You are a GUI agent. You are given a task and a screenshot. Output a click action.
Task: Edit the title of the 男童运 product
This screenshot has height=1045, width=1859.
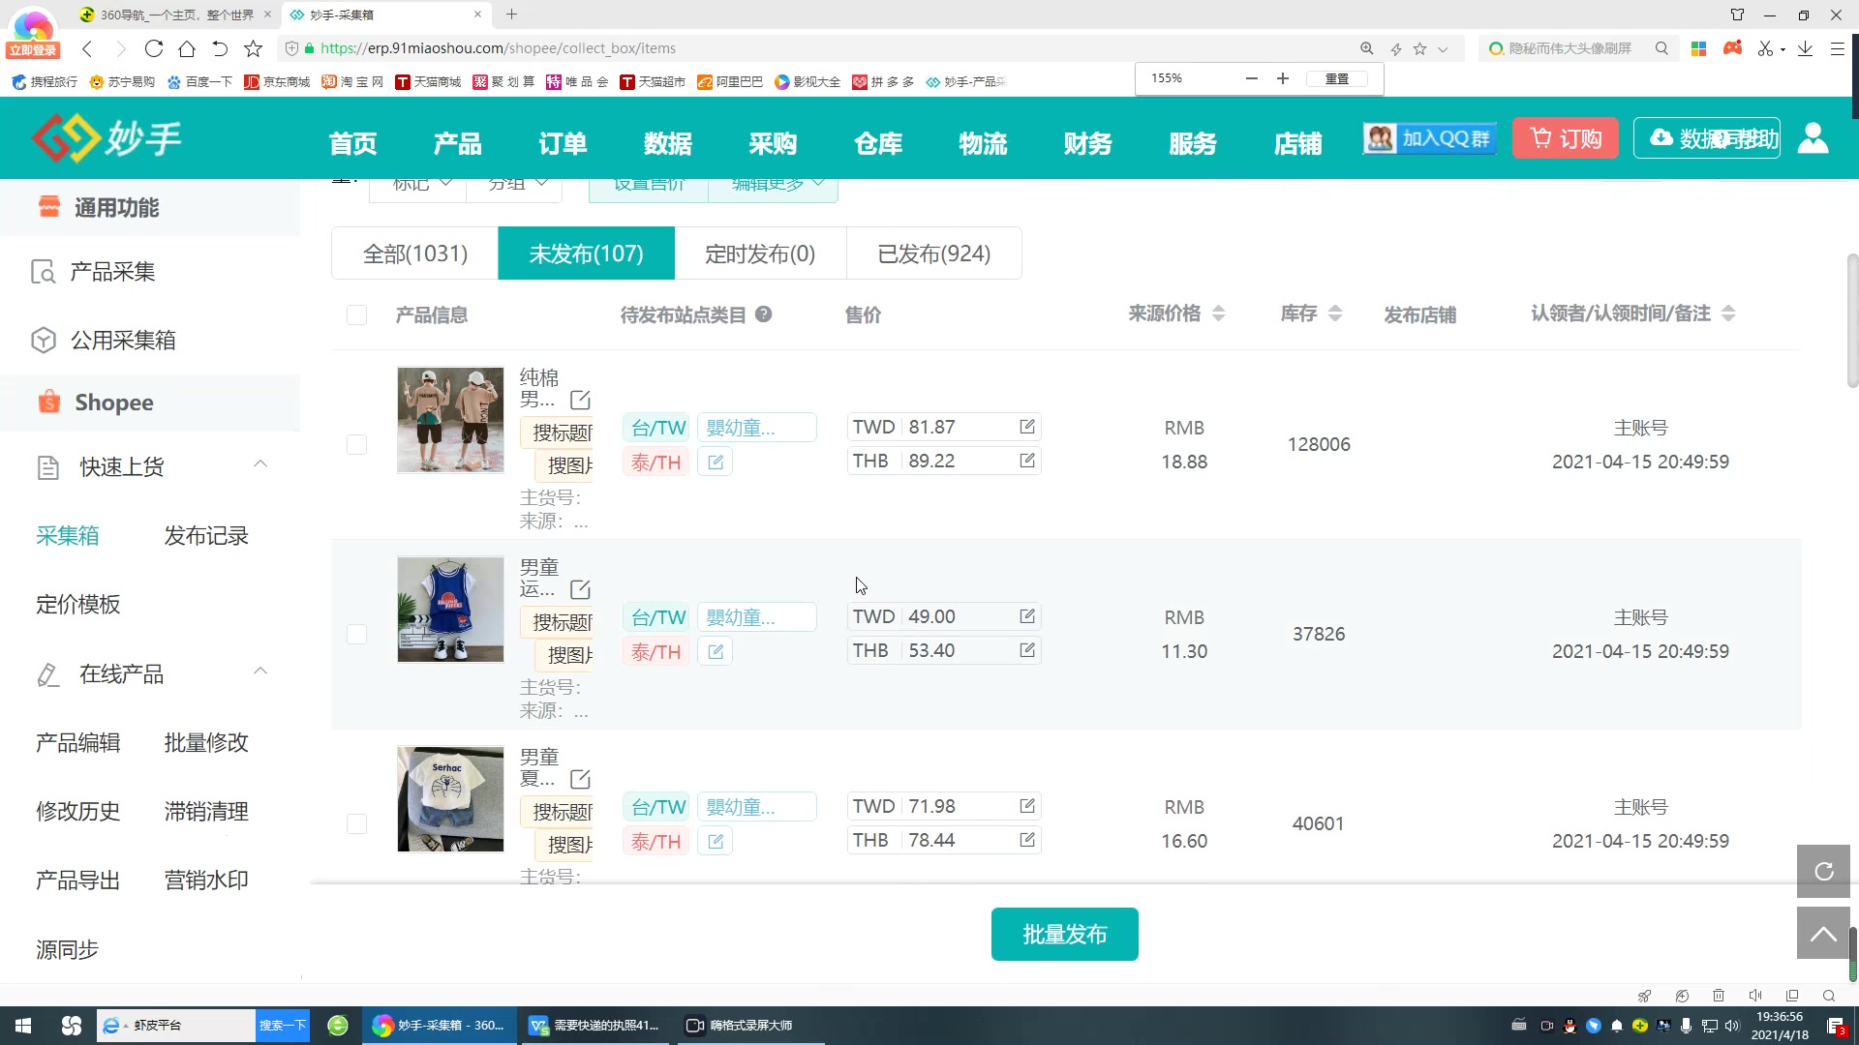point(580,589)
